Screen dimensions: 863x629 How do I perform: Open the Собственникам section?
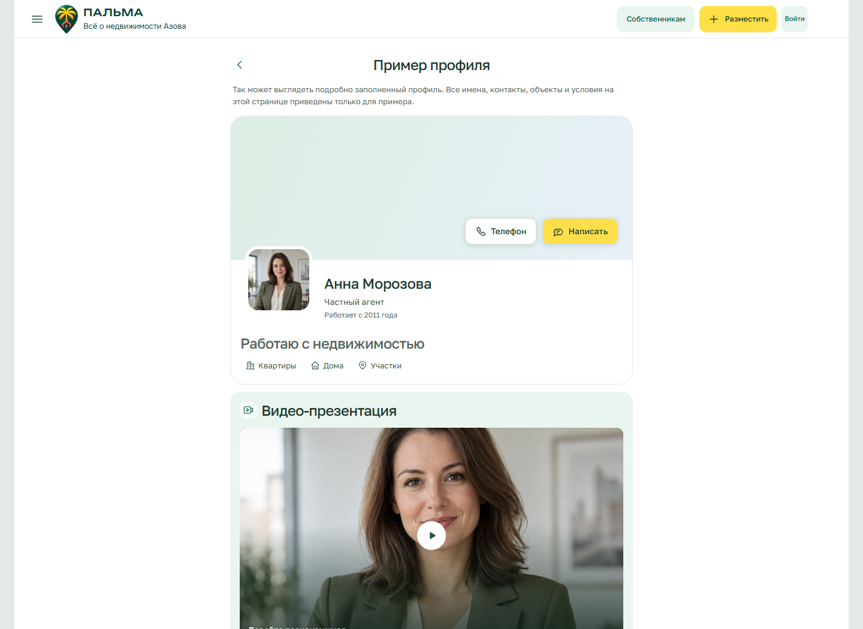[x=656, y=19]
